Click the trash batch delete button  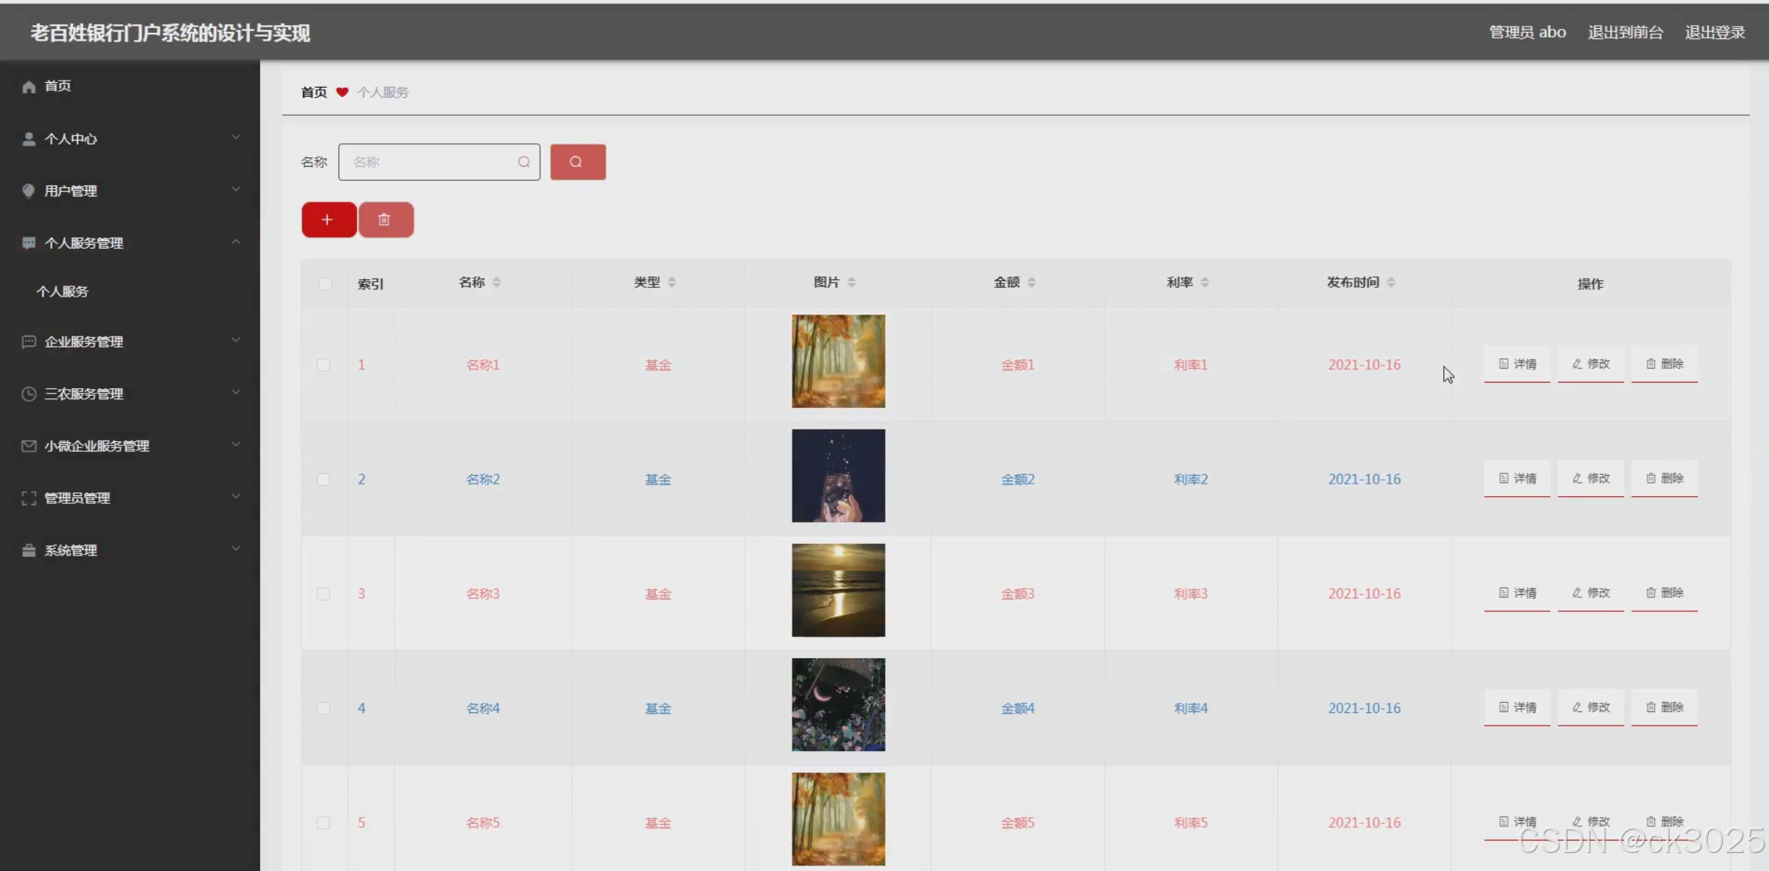(x=385, y=220)
